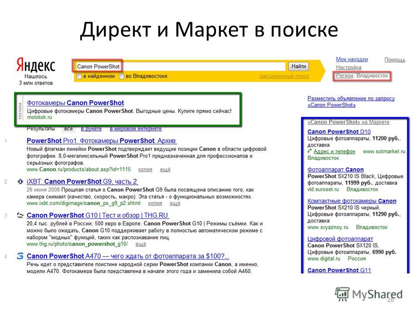The width and height of the screenshot is (419, 314).
Task: Switch results to 'в мировом интернете'
Action: click(x=136, y=129)
